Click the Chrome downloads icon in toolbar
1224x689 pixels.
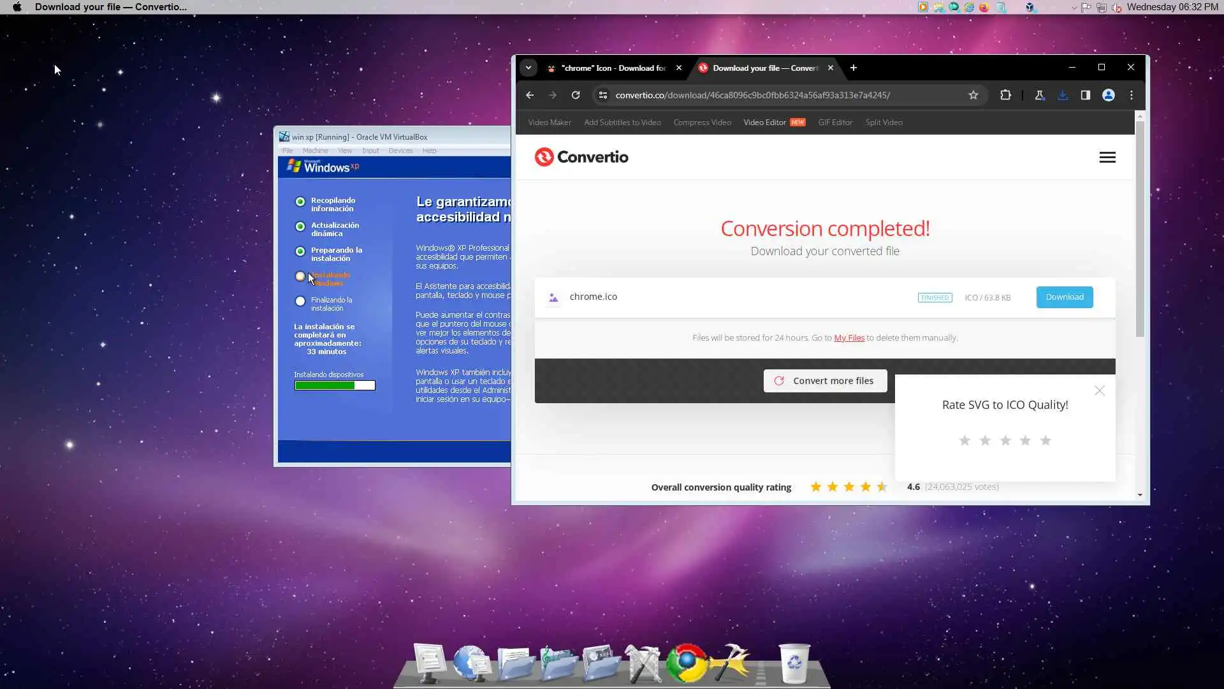coord(1062,95)
